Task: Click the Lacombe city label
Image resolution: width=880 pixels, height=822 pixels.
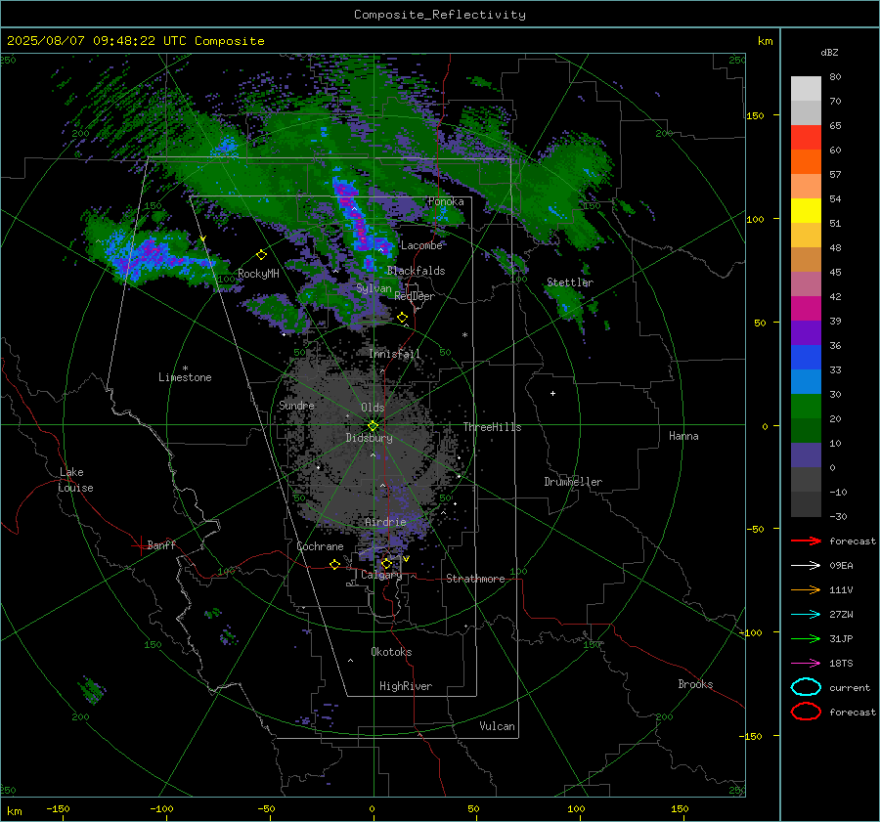Action: pos(421,245)
